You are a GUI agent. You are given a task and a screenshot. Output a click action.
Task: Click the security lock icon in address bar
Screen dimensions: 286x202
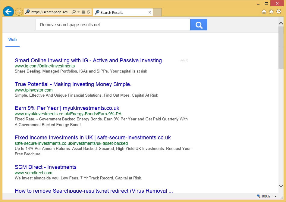83,12
